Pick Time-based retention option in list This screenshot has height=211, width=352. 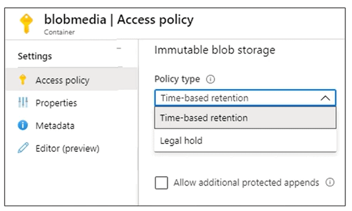pos(204,118)
